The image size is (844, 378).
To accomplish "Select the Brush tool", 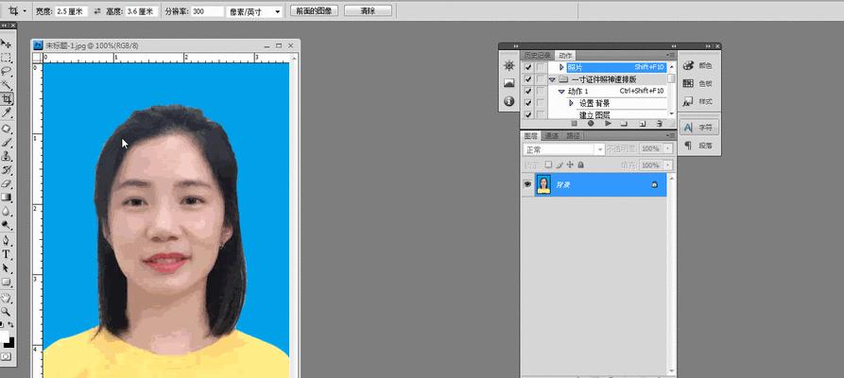I will coord(7,143).
